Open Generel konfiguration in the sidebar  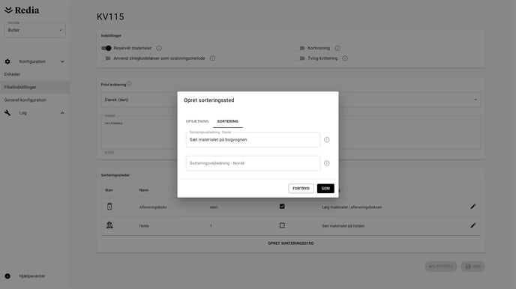25,100
